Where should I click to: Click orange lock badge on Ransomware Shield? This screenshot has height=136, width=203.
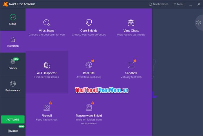93,103
